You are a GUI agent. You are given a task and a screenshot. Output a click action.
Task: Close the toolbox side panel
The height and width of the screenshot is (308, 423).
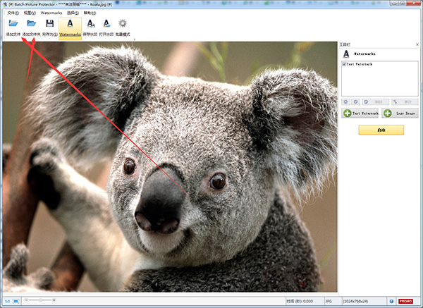tap(419, 44)
